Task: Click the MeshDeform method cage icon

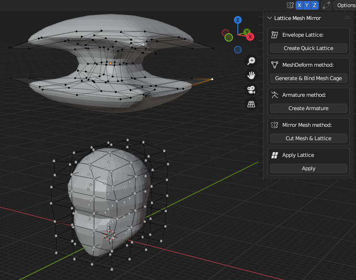Action: [x=275, y=65]
